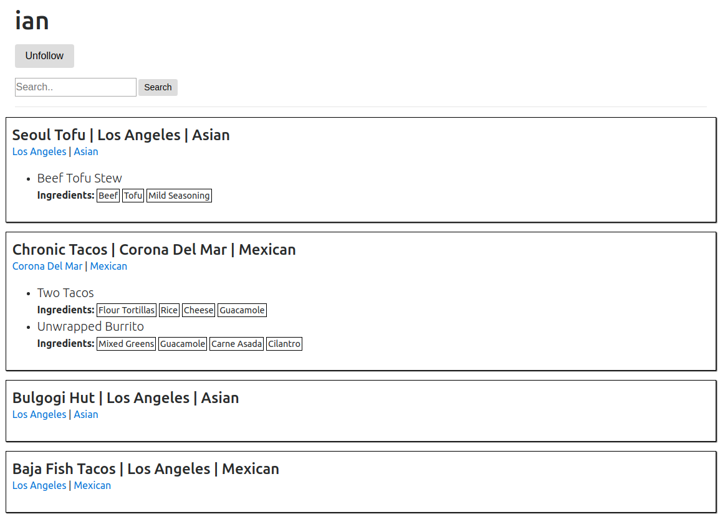Select the Chronic Tacos restaurant heading

point(155,250)
